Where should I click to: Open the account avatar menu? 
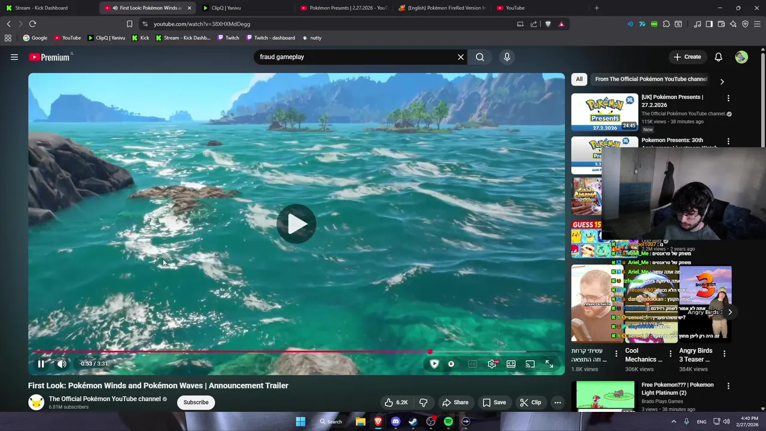click(741, 57)
